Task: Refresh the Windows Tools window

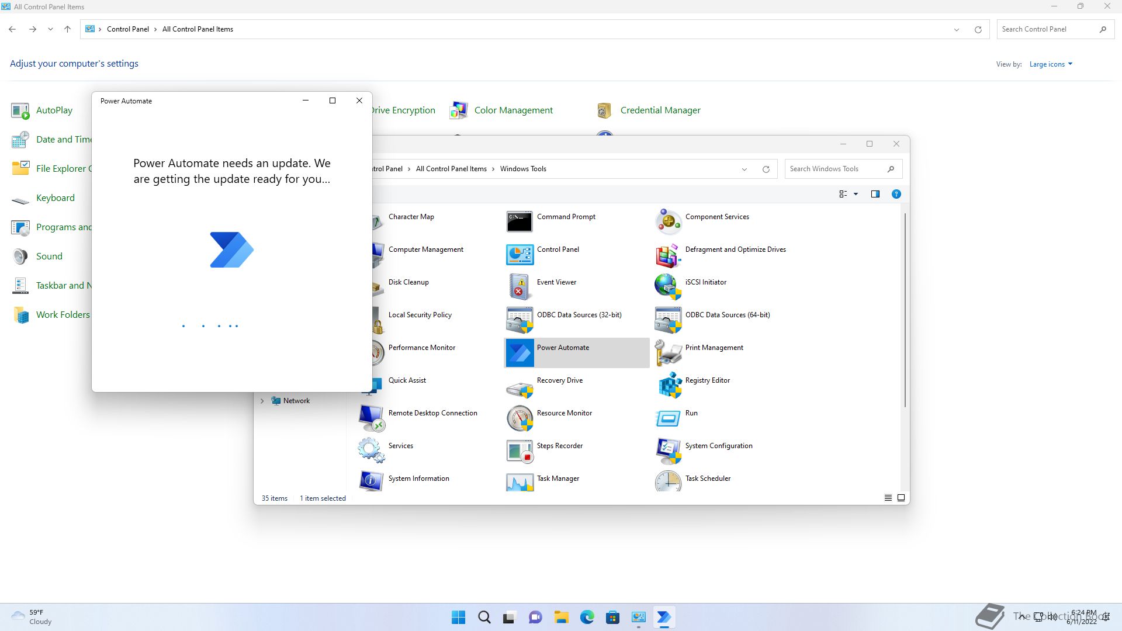Action: [766, 169]
